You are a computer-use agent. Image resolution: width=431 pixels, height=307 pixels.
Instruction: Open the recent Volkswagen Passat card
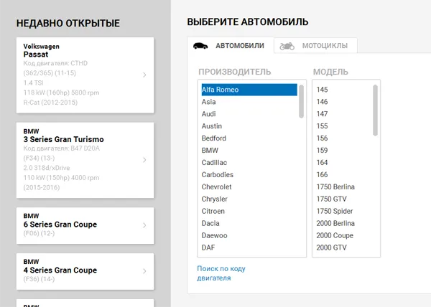[79, 75]
